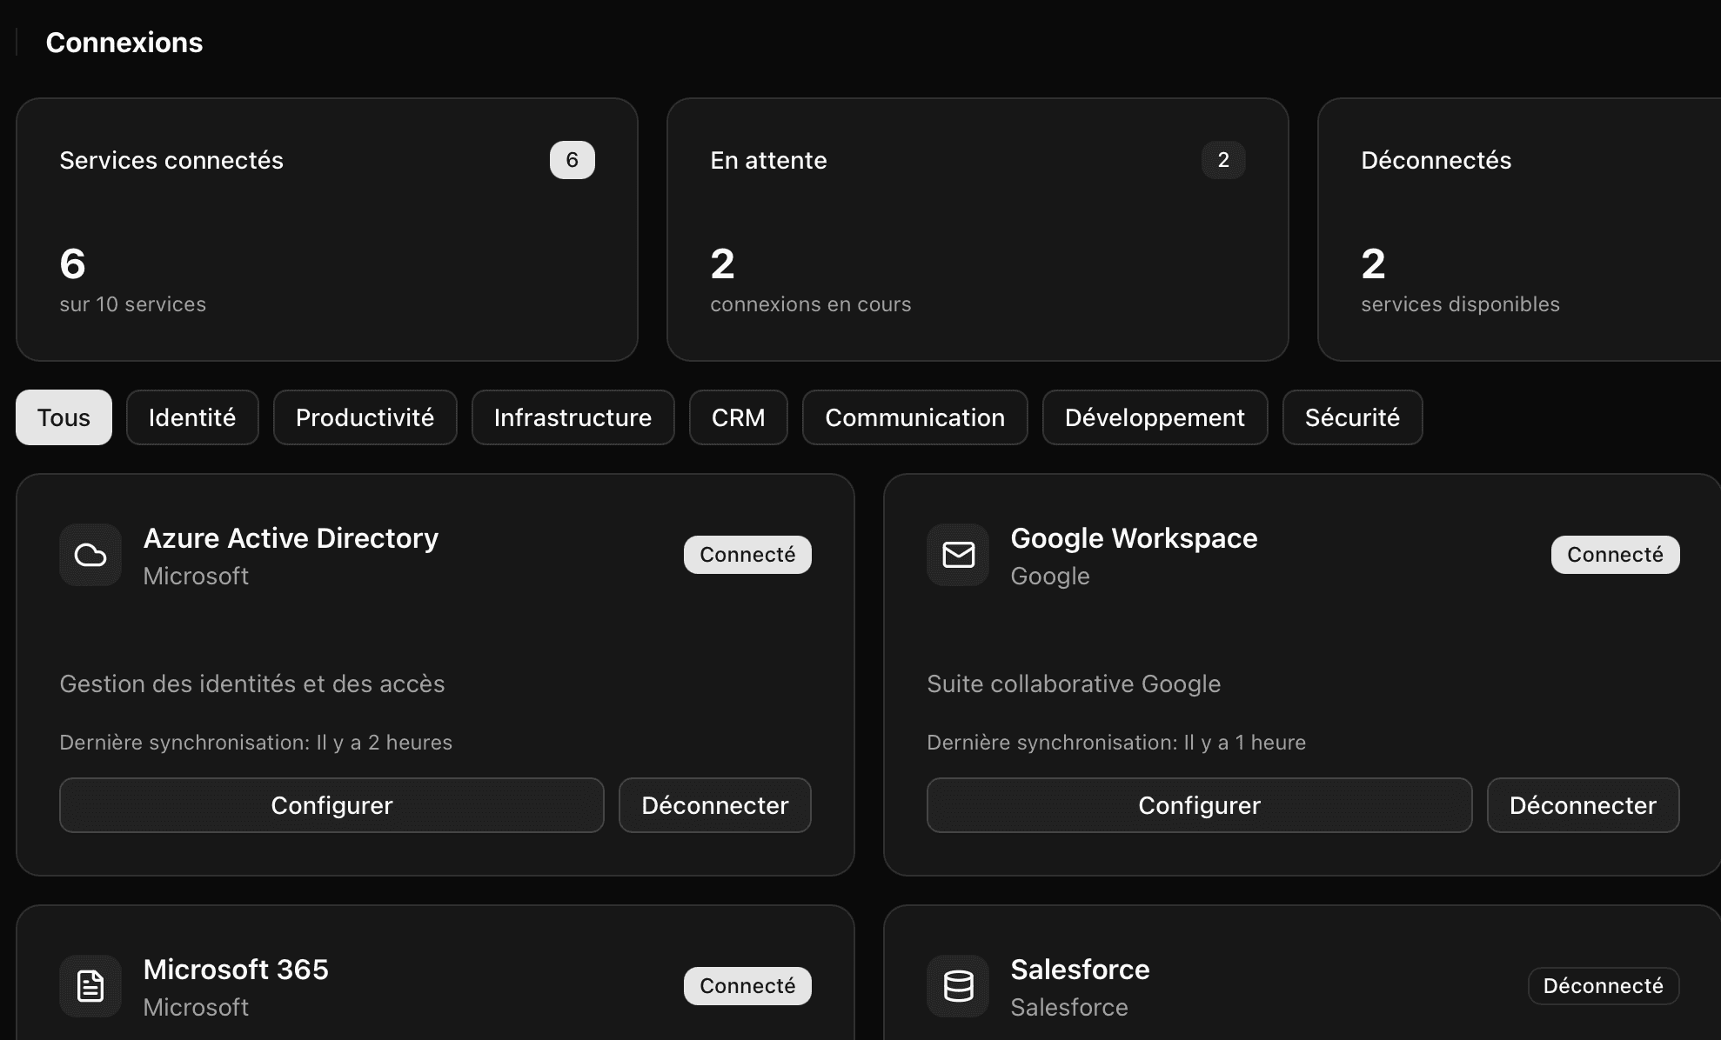This screenshot has width=1721, height=1040.
Task: Click the En attente card heading
Action: click(x=768, y=160)
